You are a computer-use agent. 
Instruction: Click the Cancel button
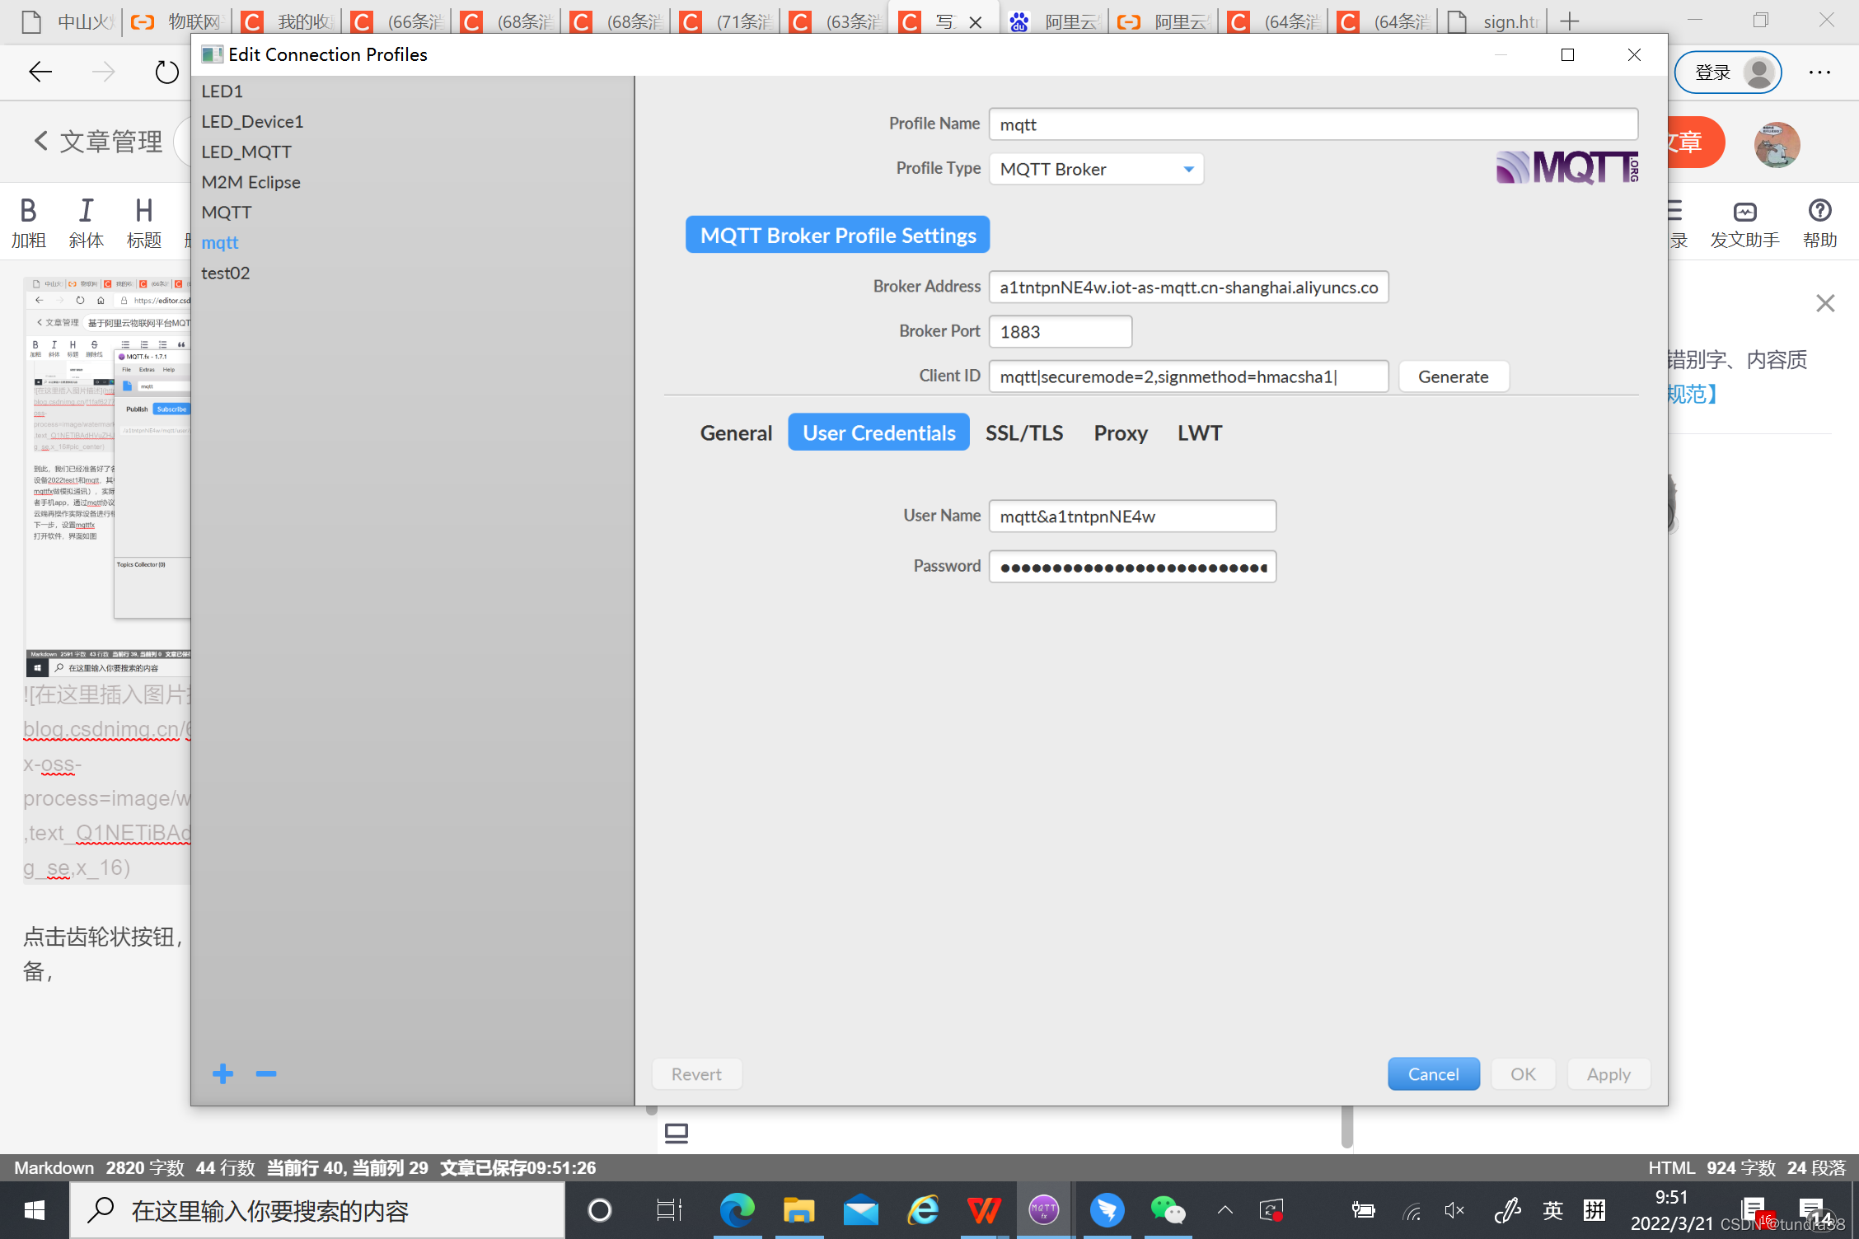(1433, 1073)
